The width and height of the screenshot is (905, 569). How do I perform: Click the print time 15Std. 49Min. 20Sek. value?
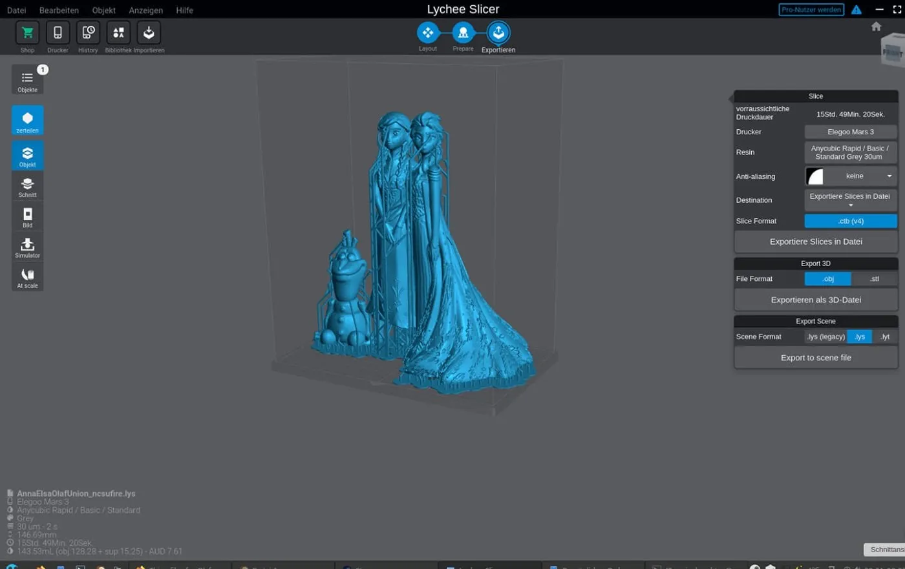(850, 114)
